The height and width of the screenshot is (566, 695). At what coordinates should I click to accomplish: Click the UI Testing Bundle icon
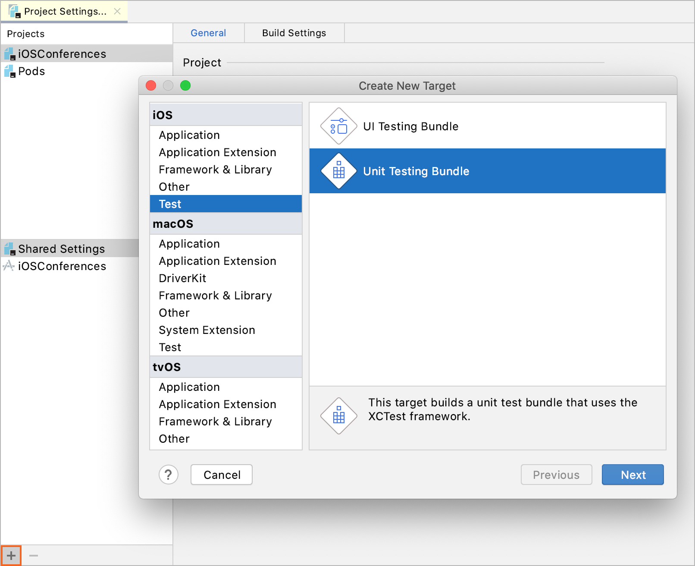click(x=339, y=126)
